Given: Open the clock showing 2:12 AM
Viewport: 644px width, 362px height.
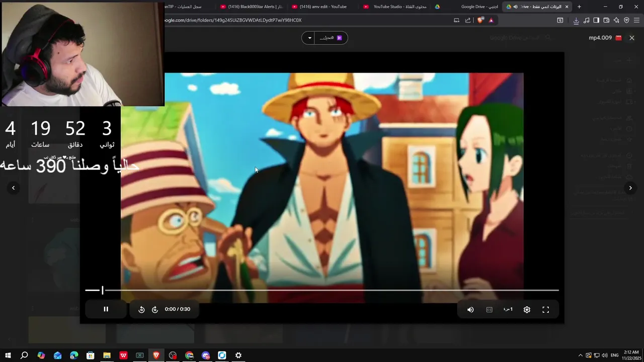Looking at the screenshot, I should click(x=631, y=355).
